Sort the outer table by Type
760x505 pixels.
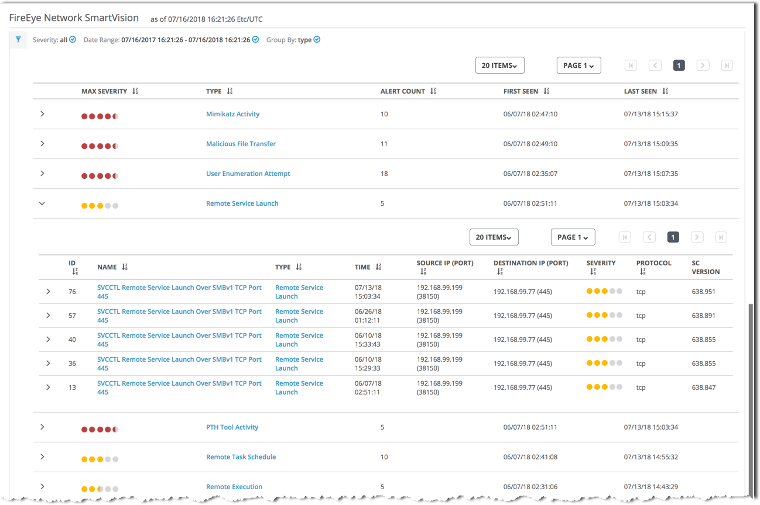tap(230, 91)
